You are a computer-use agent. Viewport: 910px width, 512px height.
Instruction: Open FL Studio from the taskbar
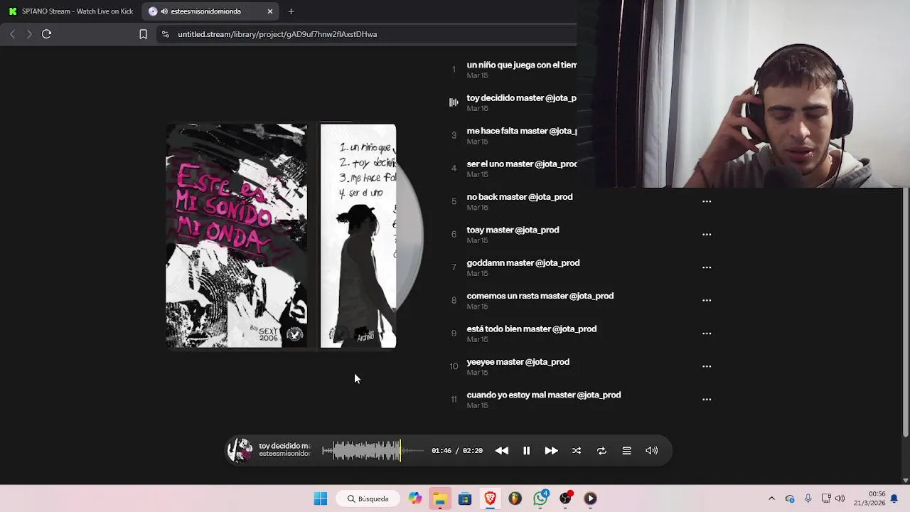(515, 498)
